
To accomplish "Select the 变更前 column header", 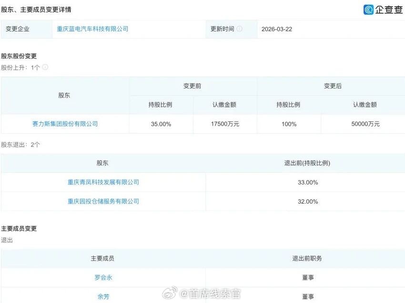I will [192, 86].
